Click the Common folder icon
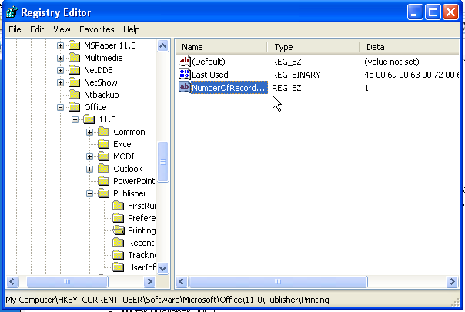The height and width of the screenshot is (312, 465). tap(103, 132)
